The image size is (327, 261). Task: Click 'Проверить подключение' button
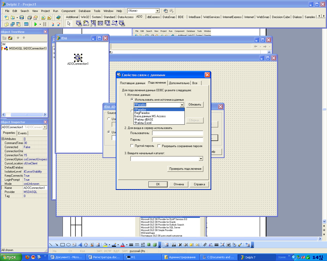point(185,169)
